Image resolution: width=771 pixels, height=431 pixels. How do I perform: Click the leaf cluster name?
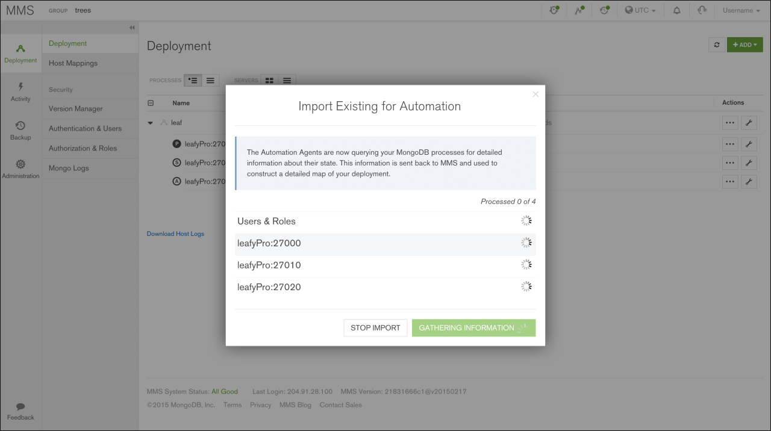click(x=176, y=123)
